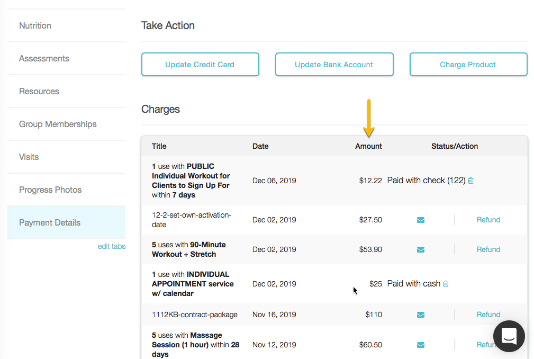Image resolution: width=534 pixels, height=359 pixels.
Task: Open the chat support widget
Action: coord(509,336)
